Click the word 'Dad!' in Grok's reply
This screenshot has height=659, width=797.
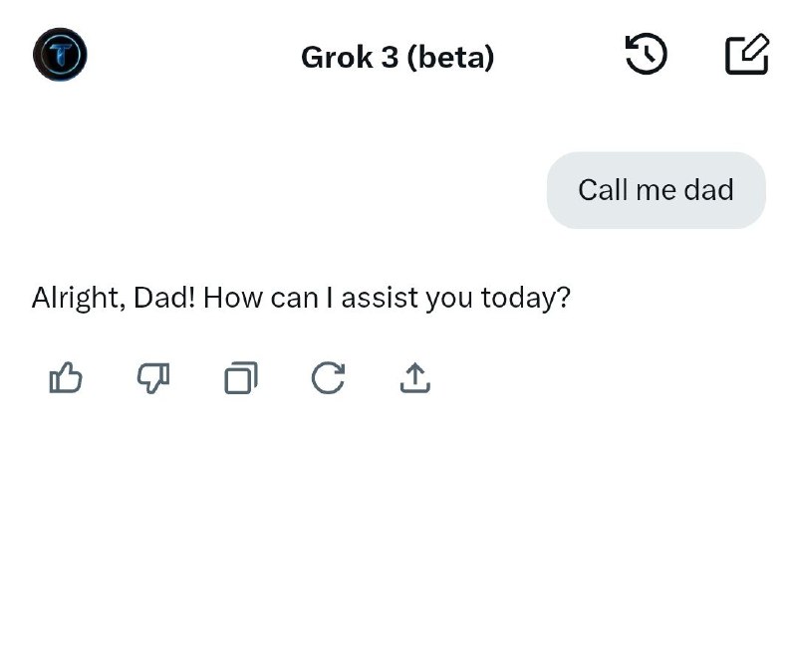click(164, 298)
